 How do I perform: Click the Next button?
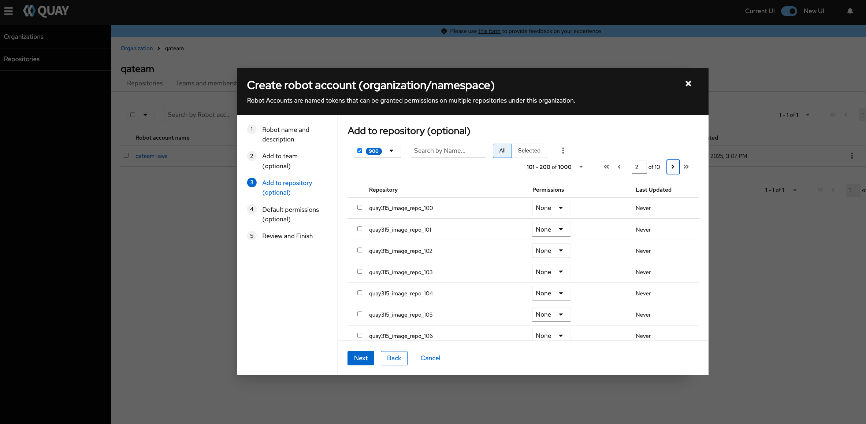(x=360, y=358)
